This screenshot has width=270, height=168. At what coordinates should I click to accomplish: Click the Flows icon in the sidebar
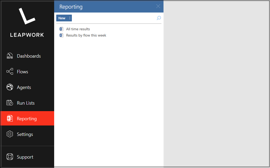(9, 71)
